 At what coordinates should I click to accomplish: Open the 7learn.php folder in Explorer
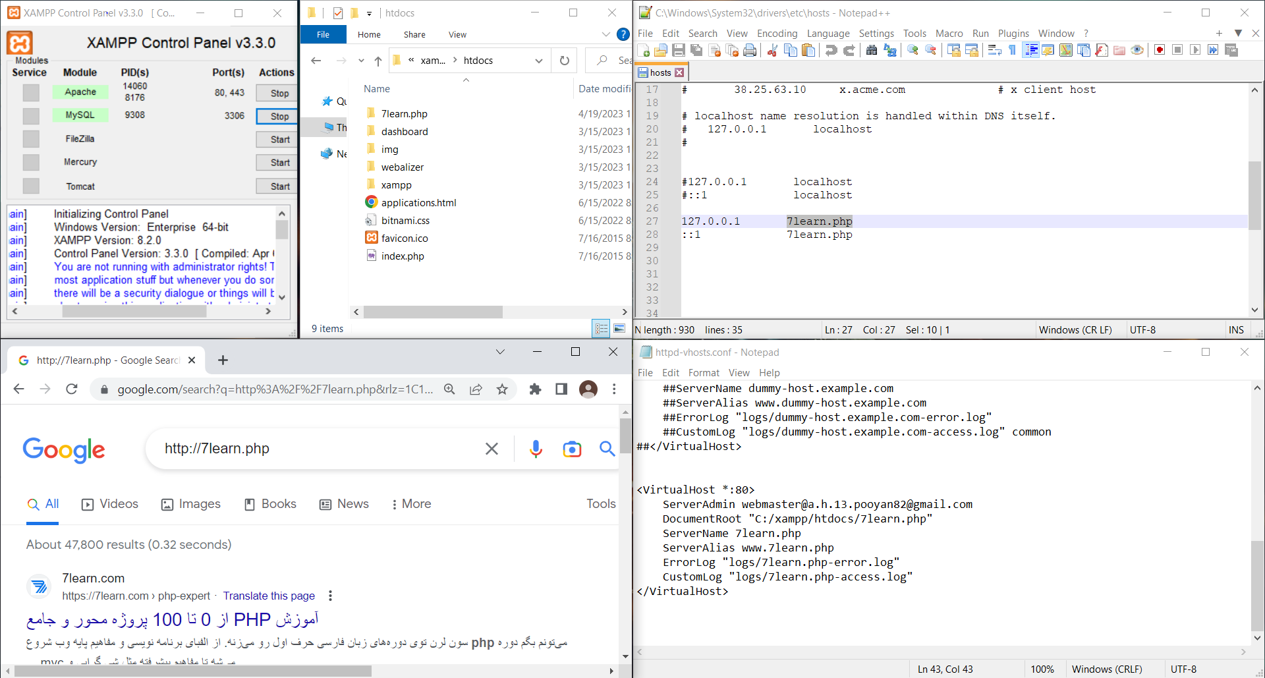point(404,114)
